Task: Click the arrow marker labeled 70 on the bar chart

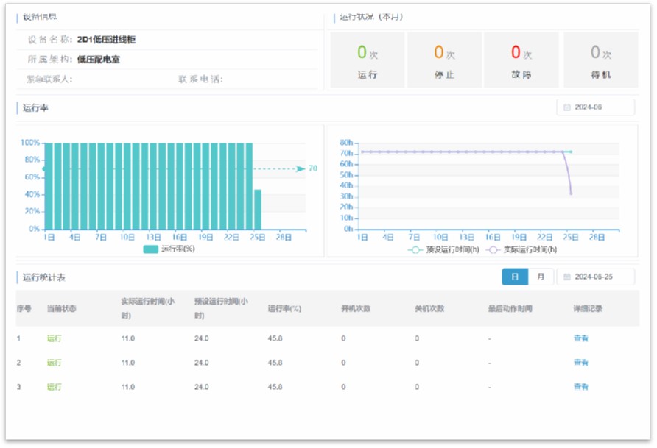Action: pos(300,168)
